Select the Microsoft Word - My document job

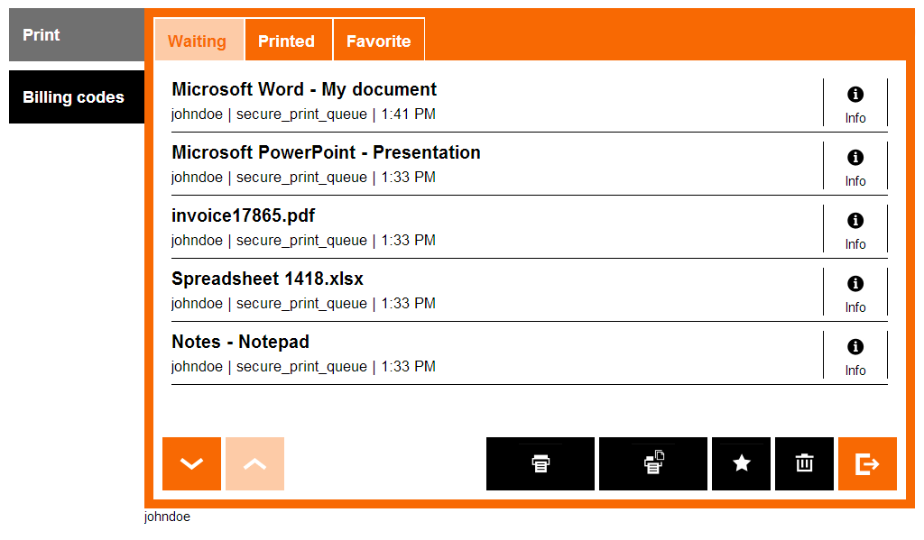click(487, 100)
